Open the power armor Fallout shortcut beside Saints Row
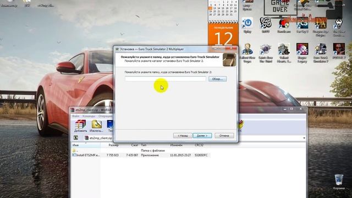The height and width of the screenshot is (198, 352). (x=284, y=53)
